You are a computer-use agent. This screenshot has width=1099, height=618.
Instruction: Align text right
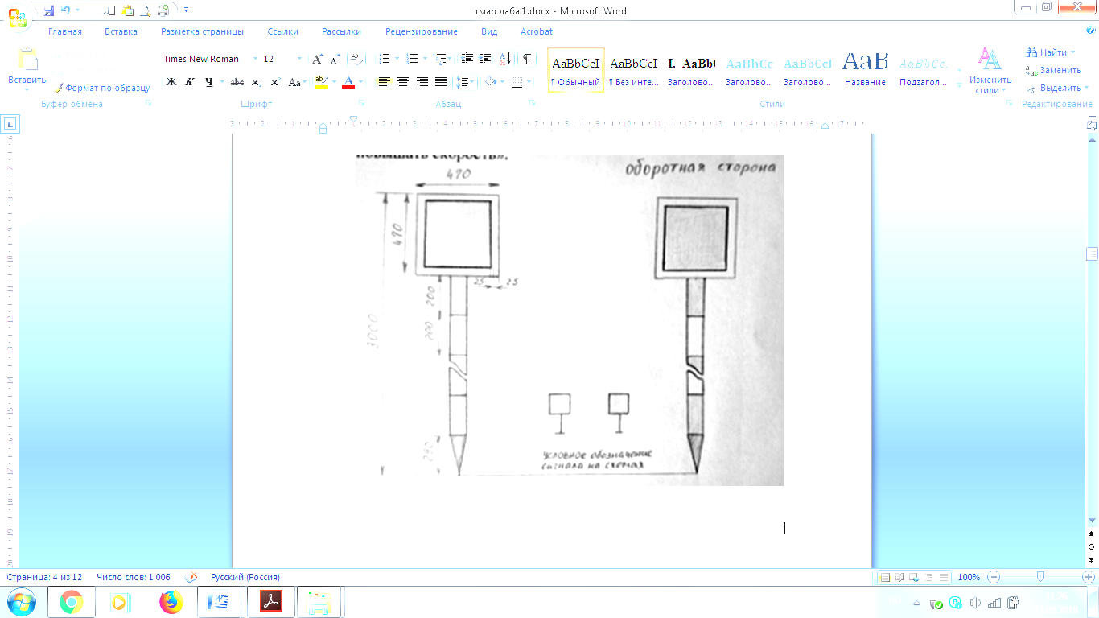(x=422, y=82)
